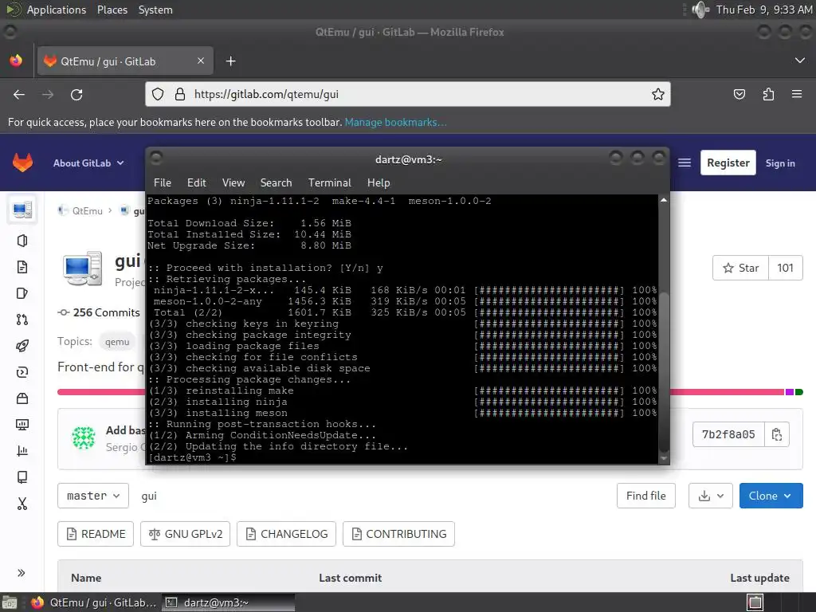Open the Applications menu in top panel

pos(57,10)
